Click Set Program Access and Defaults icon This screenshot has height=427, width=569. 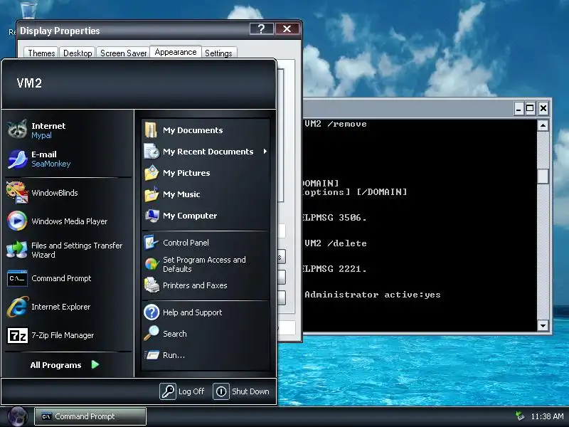coord(151,264)
